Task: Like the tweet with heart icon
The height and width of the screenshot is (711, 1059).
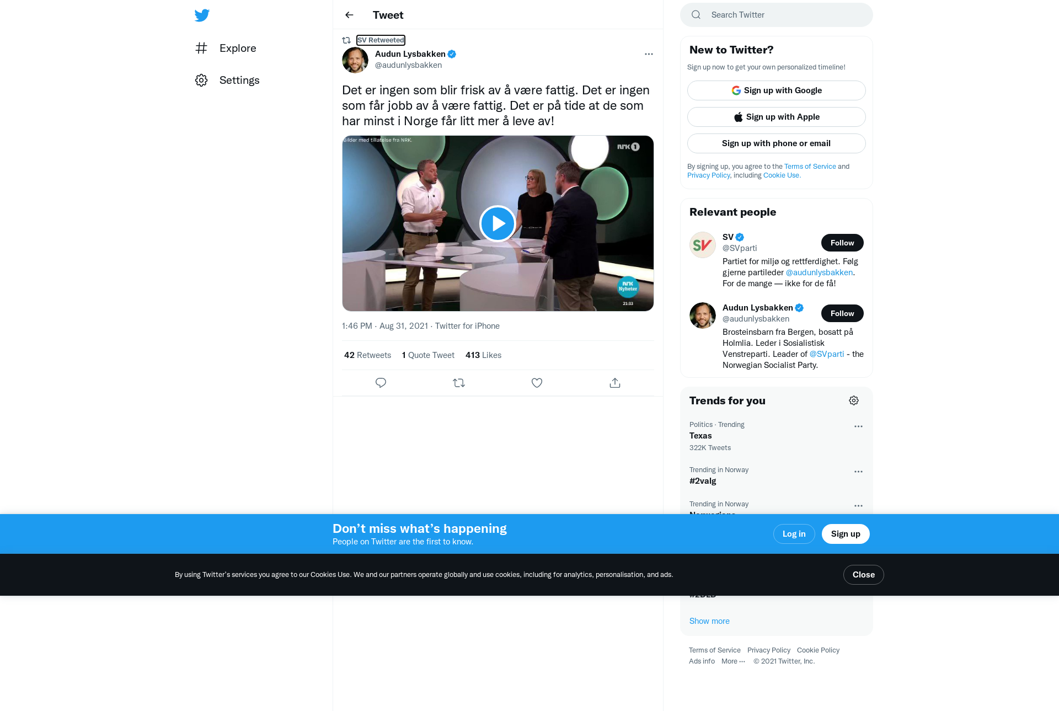Action: (537, 383)
